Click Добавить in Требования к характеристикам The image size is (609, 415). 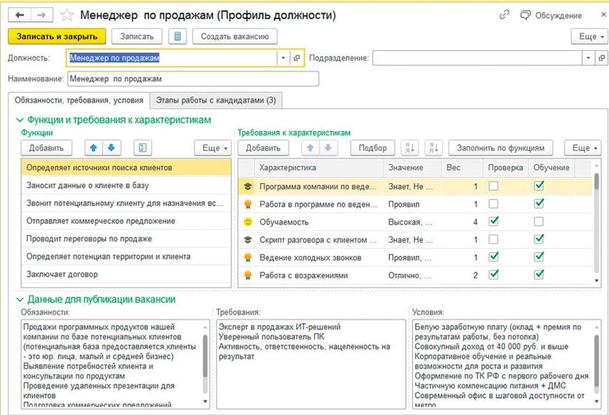263,148
